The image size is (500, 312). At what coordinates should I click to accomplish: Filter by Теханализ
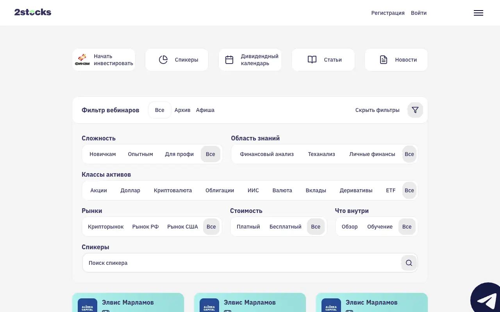(321, 154)
